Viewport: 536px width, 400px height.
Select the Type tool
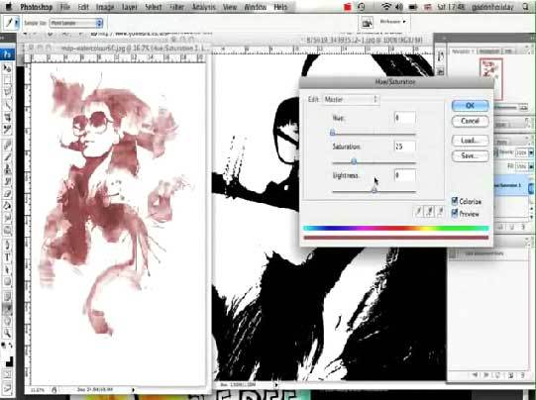point(7,257)
